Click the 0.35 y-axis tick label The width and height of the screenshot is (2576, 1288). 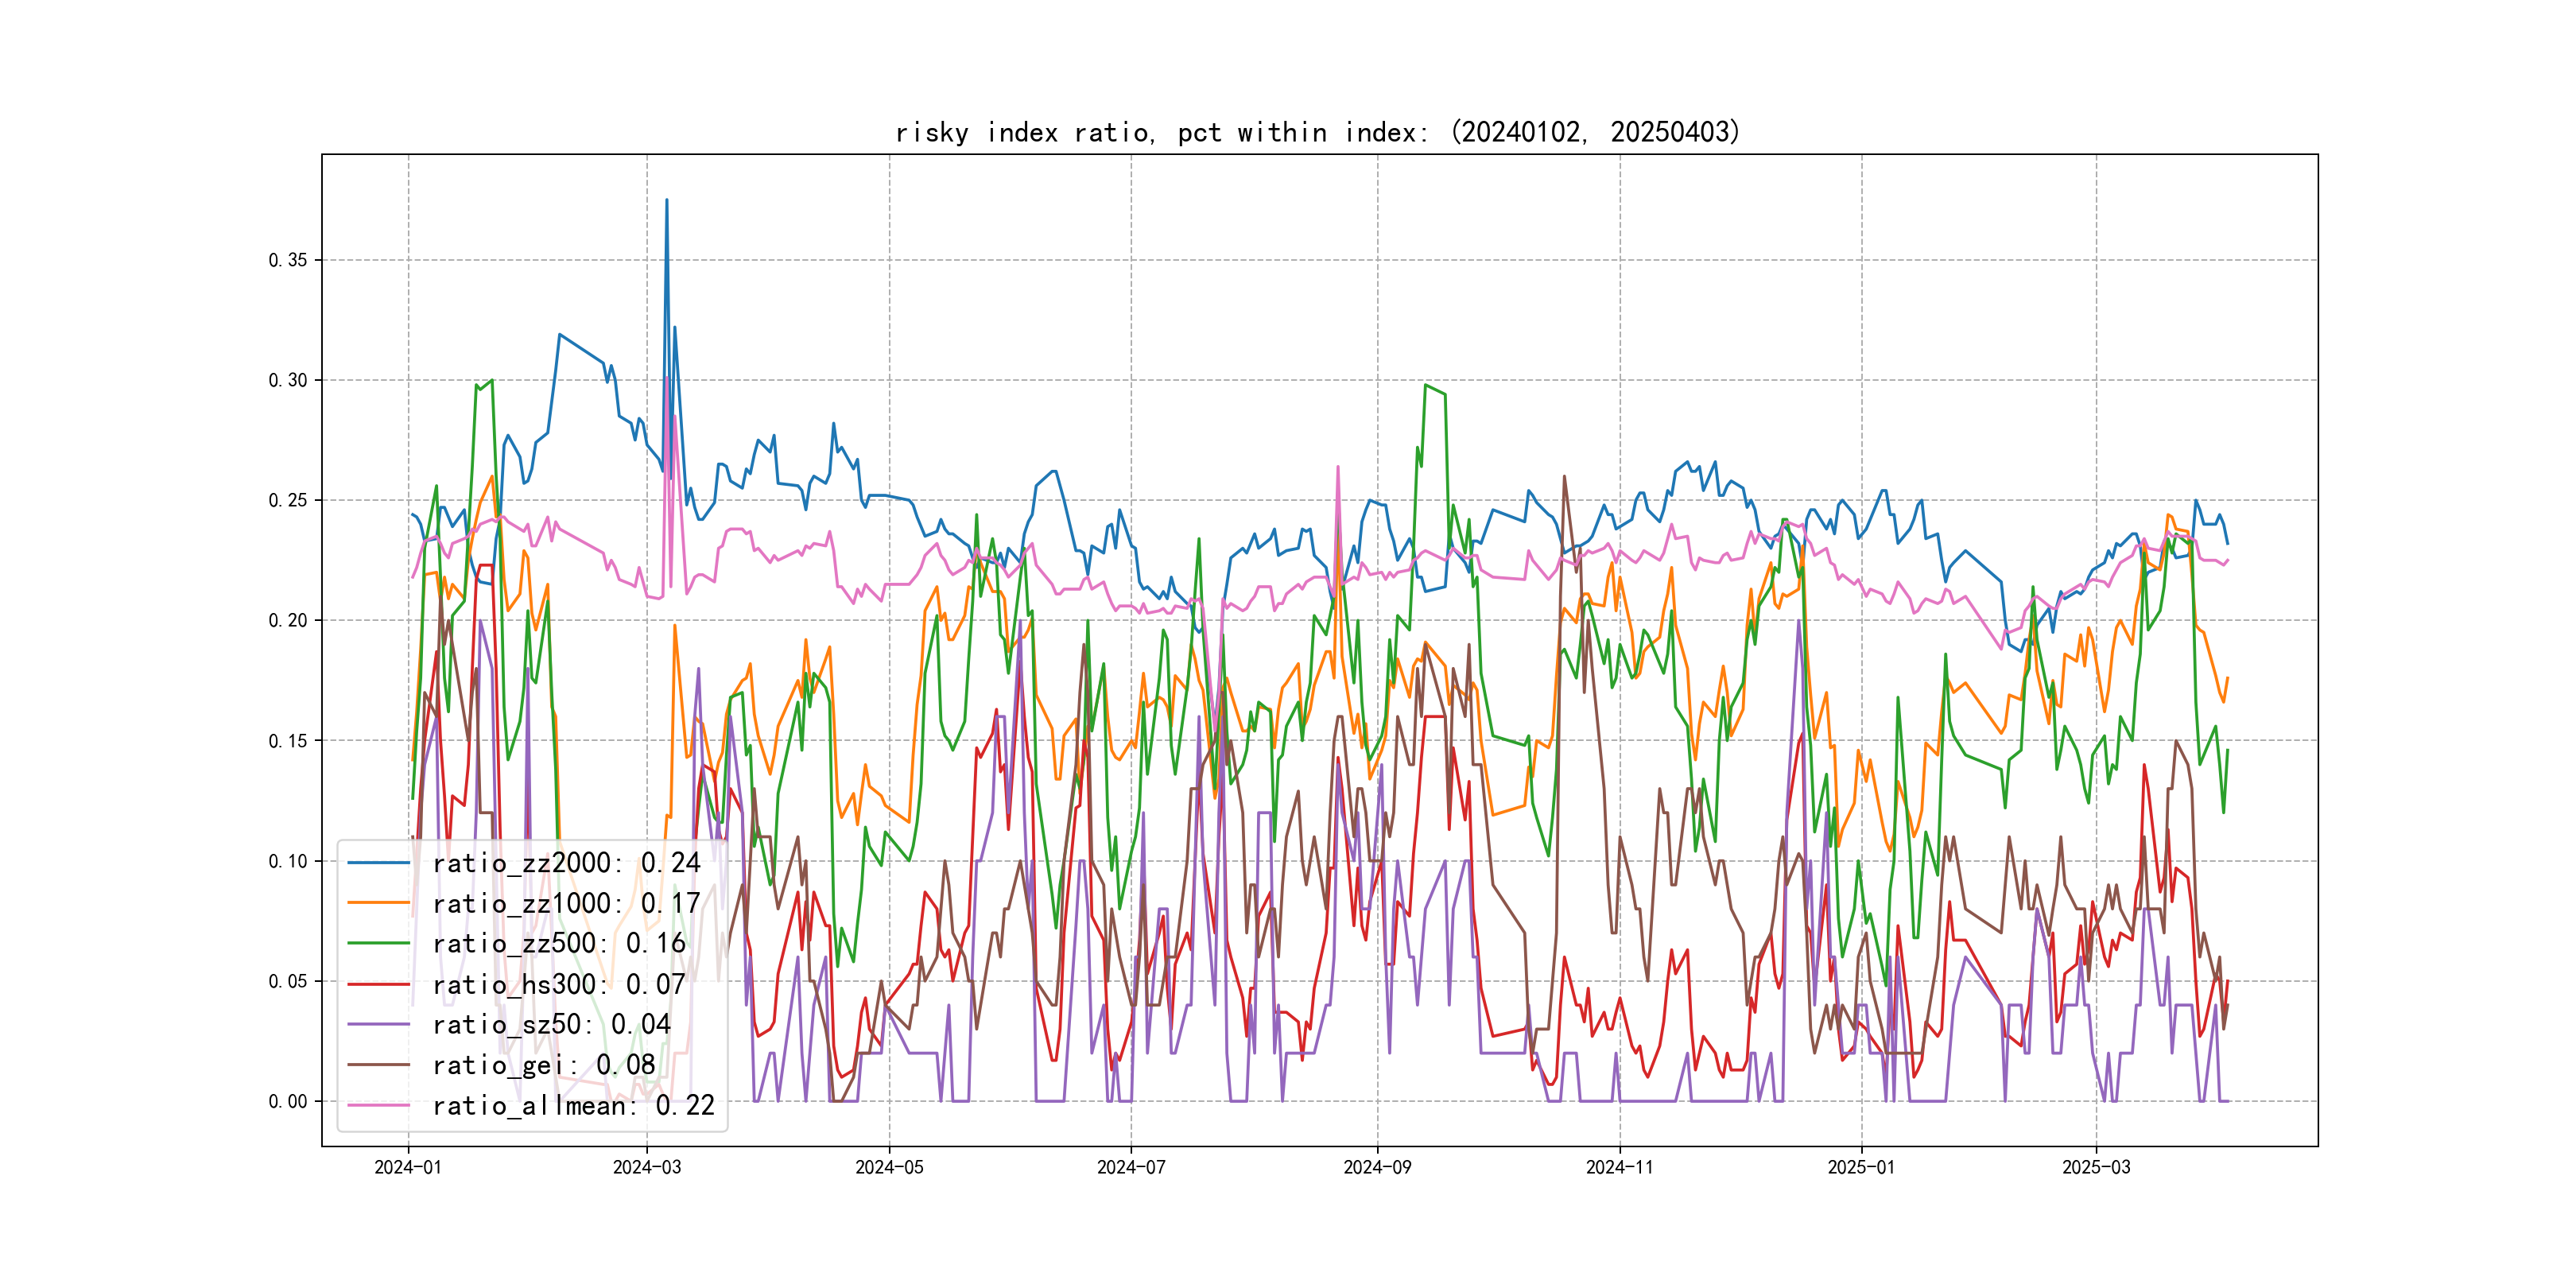(287, 260)
